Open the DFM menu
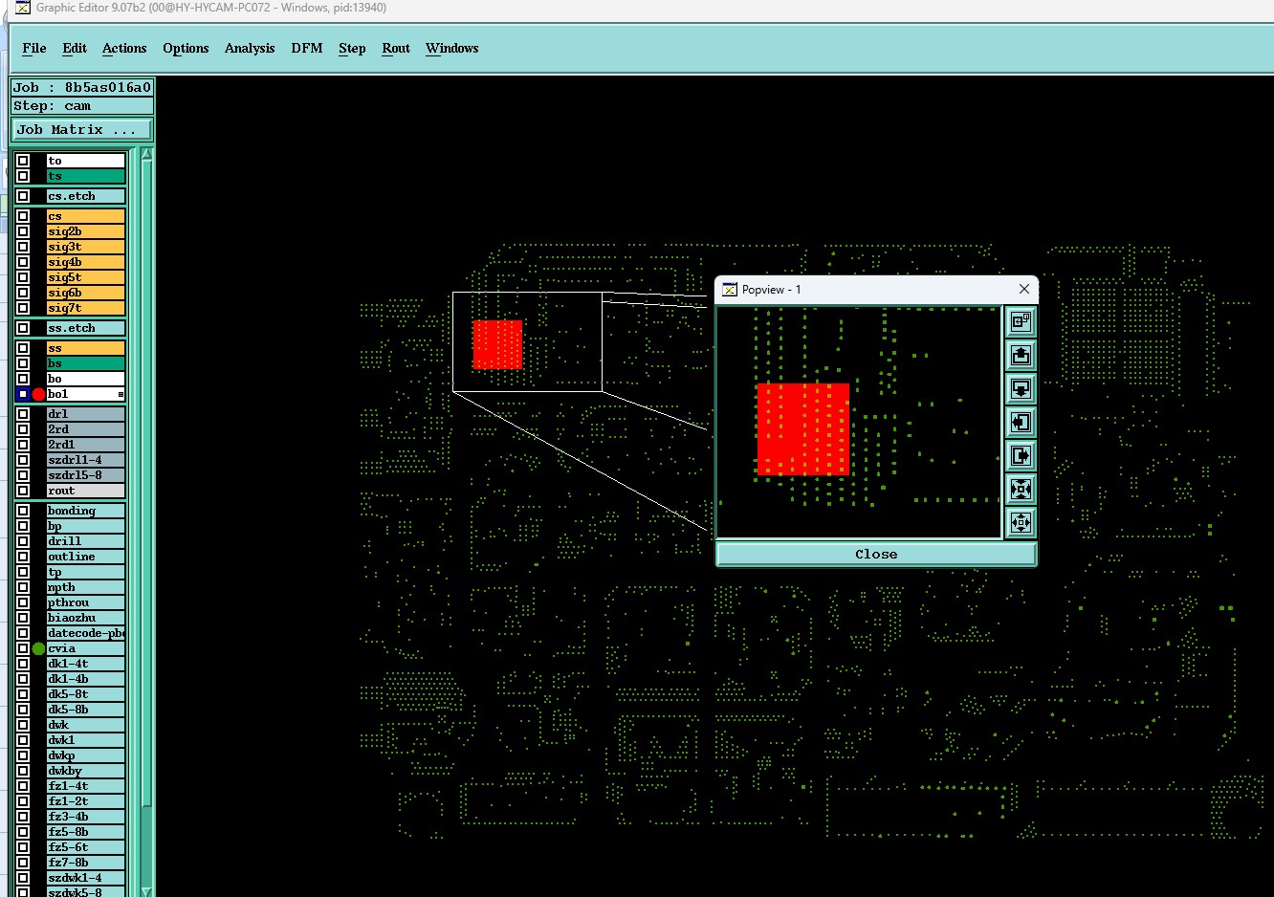The height and width of the screenshot is (897, 1274). [x=307, y=48]
